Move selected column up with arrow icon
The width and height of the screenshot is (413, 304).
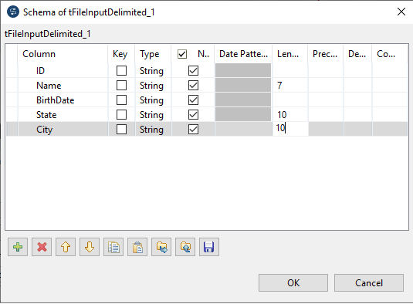66,247
